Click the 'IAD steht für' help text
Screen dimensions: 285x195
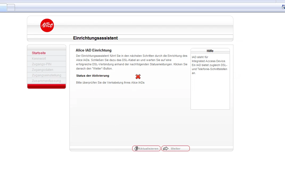210,65
